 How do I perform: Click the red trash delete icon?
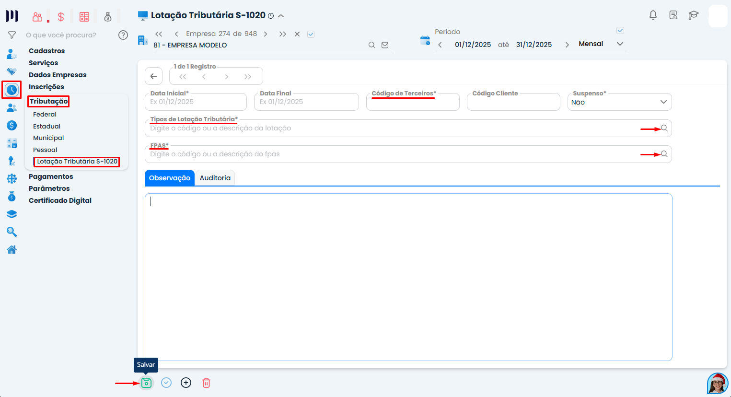click(x=206, y=383)
